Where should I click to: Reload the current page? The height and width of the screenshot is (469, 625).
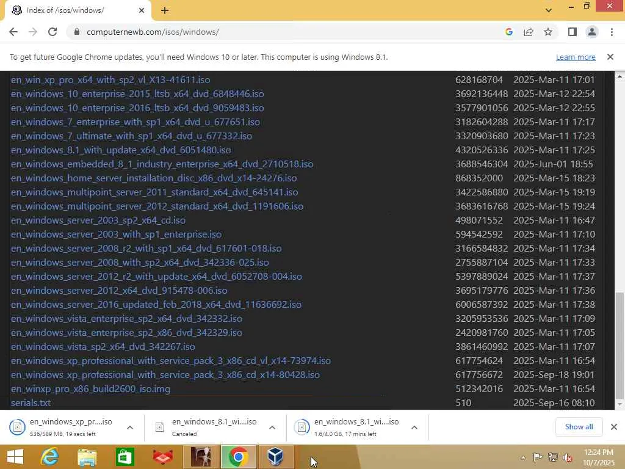[x=52, y=32]
